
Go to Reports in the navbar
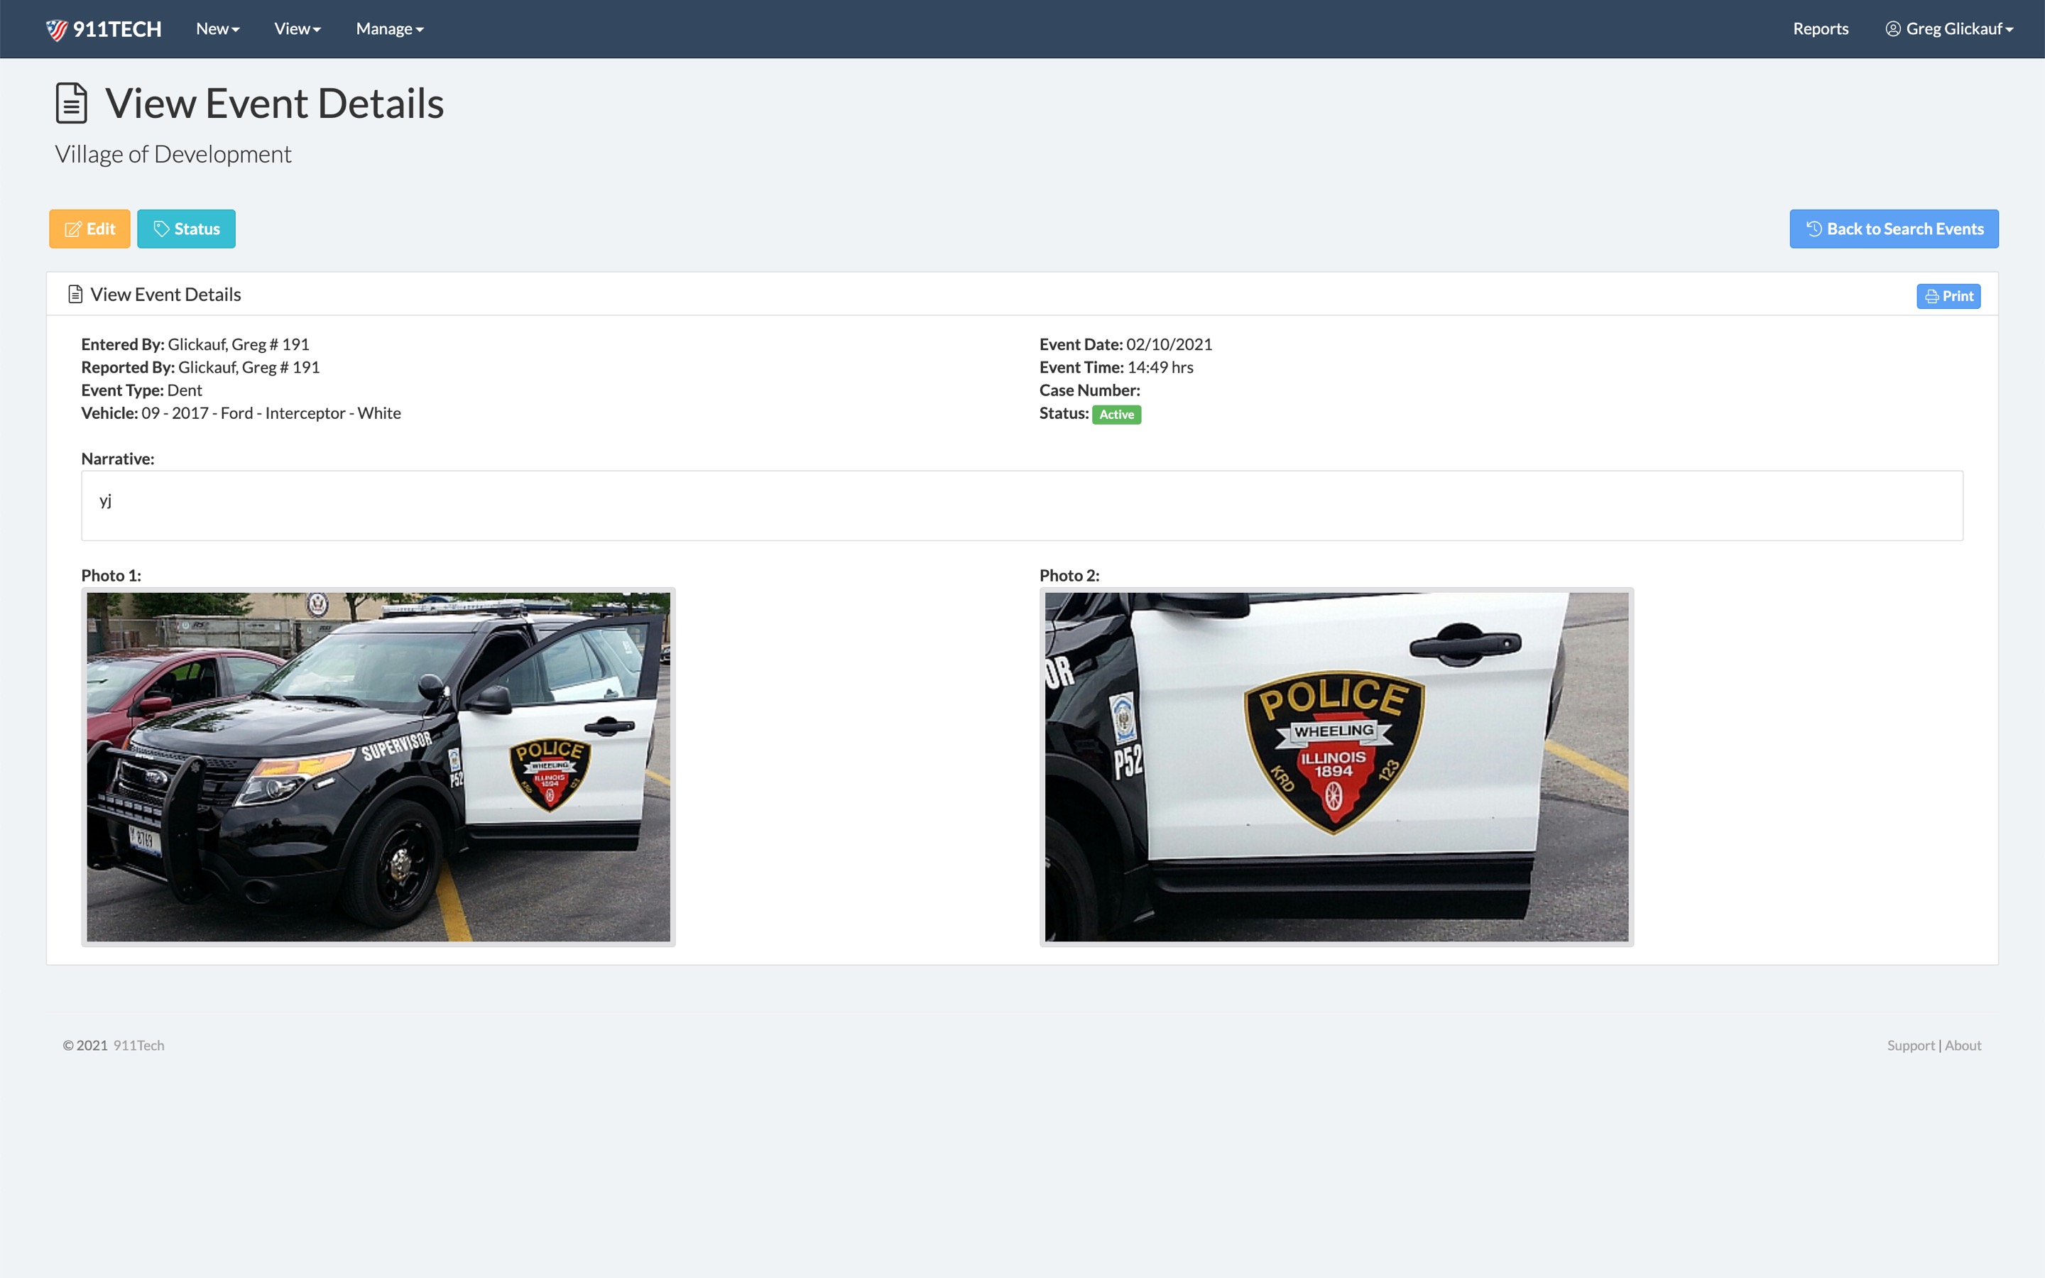click(1820, 30)
